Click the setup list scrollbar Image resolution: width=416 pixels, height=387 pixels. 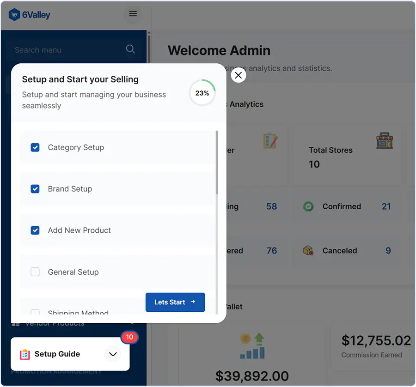point(216,163)
